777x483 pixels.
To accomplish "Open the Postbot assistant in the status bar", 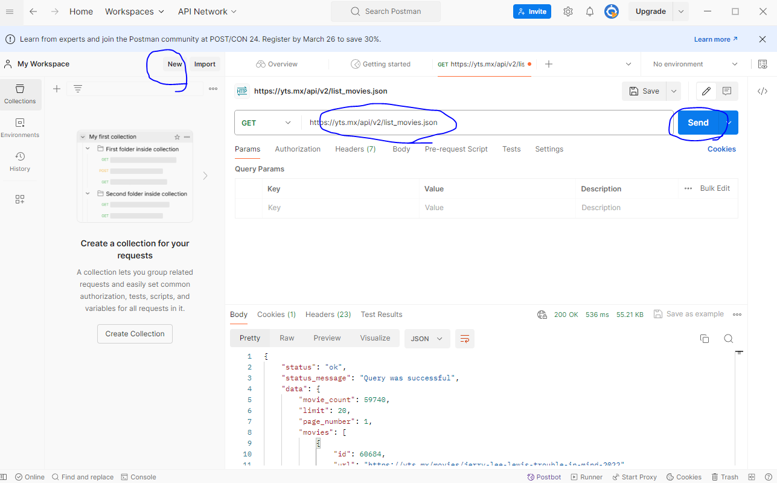I will tap(544, 477).
